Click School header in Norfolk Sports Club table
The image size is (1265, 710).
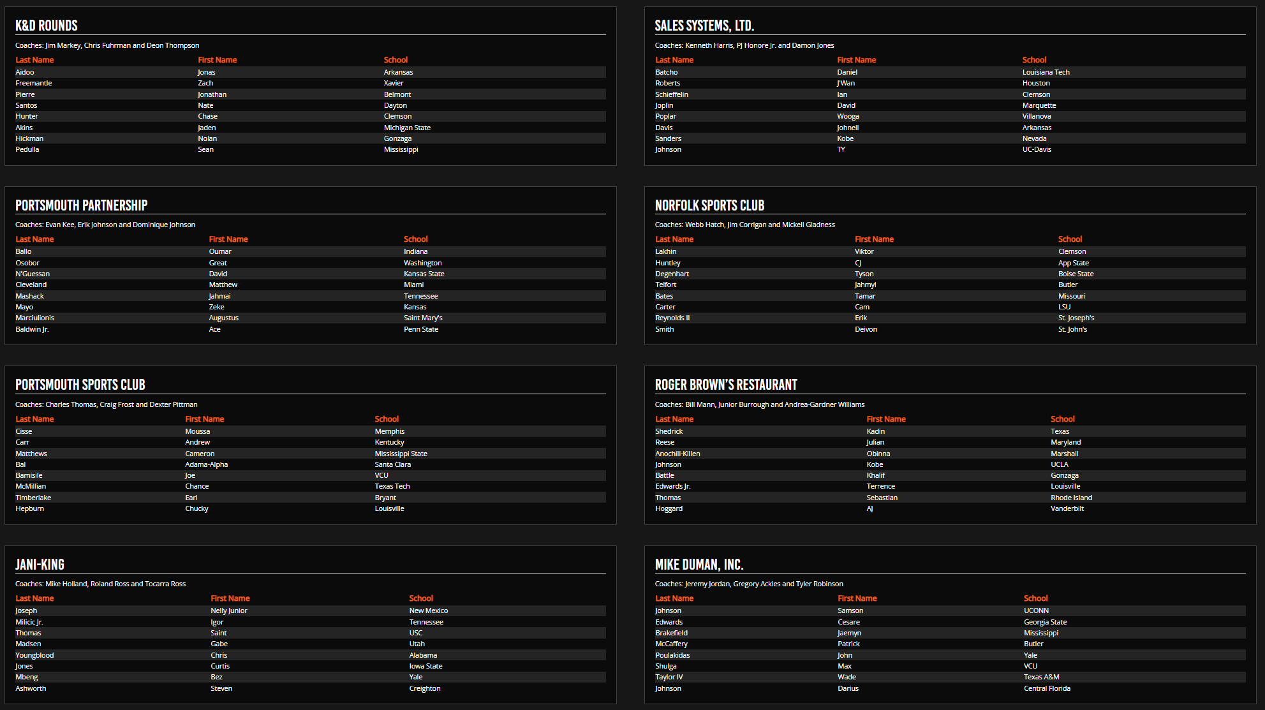click(x=1070, y=239)
